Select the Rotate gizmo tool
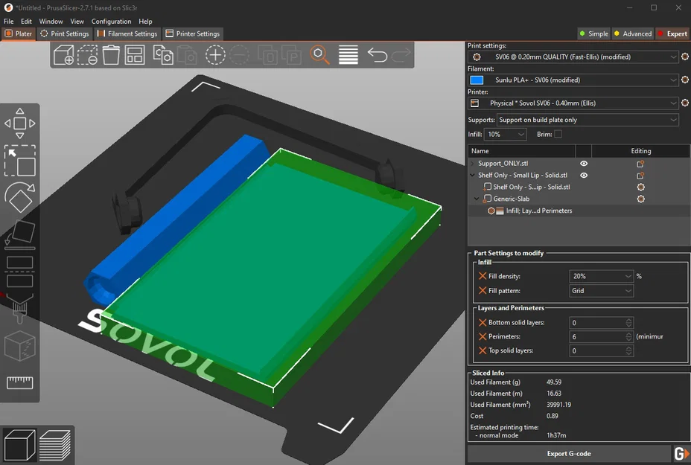Viewport: 691px width, 465px height. (x=20, y=197)
